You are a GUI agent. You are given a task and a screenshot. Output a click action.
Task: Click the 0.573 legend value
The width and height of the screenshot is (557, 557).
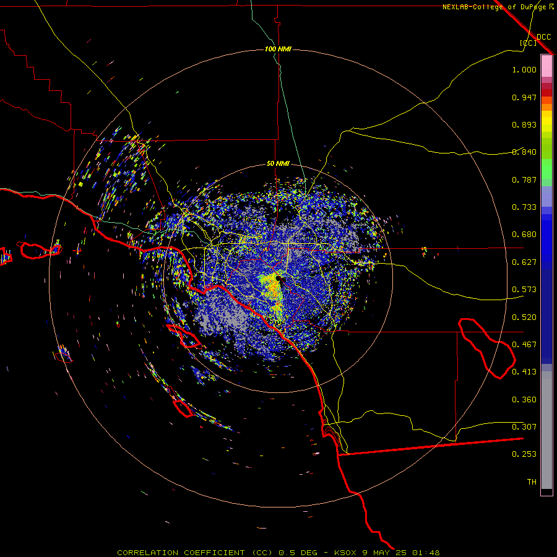[524, 290]
